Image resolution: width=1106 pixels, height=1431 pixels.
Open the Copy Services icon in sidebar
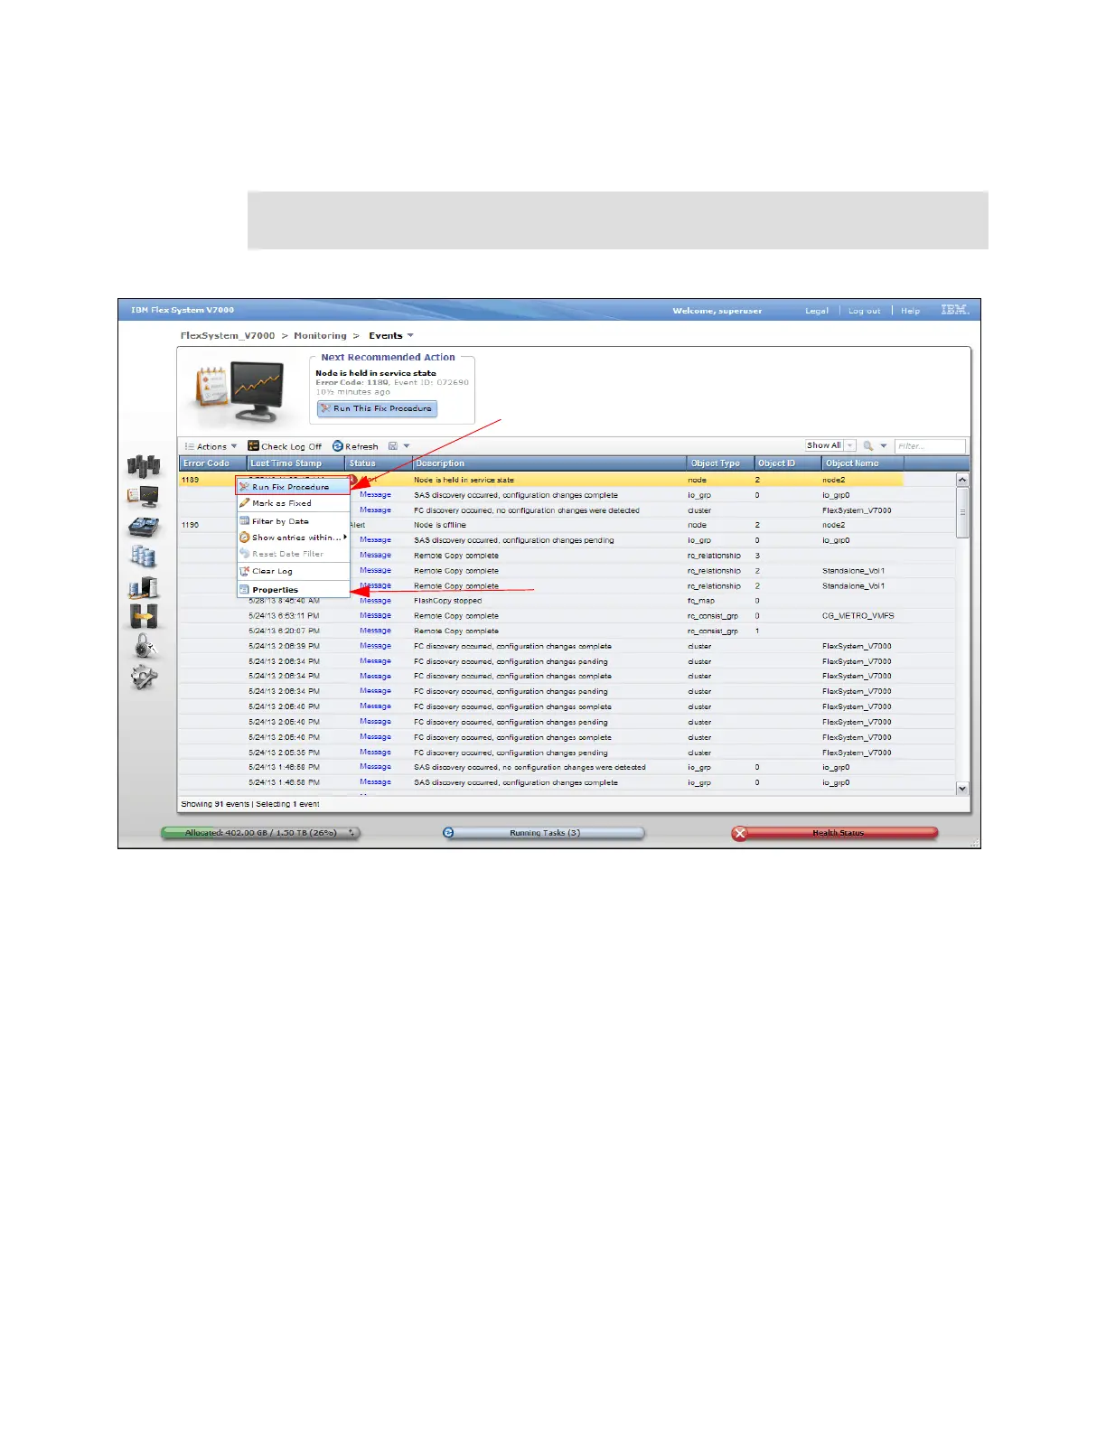click(x=144, y=617)
